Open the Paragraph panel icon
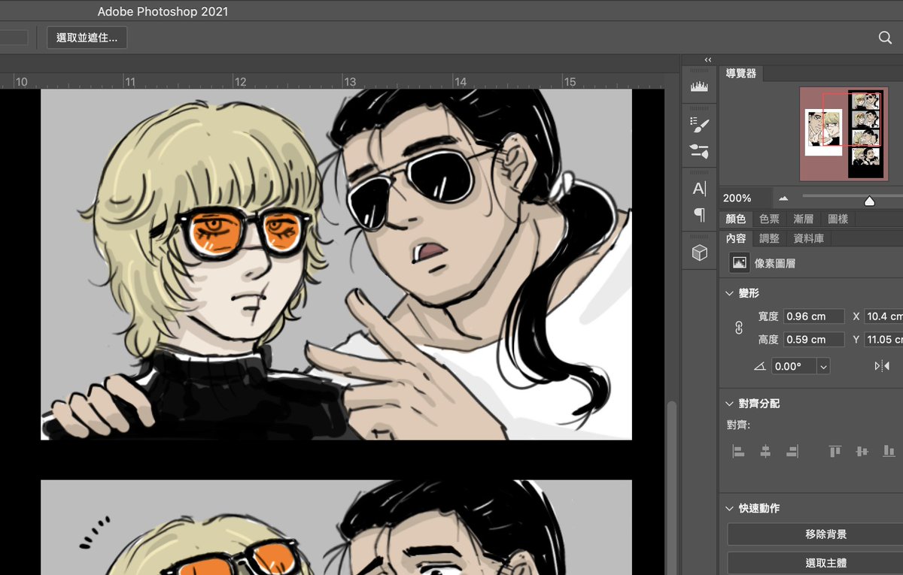 [x=699, y=216]
